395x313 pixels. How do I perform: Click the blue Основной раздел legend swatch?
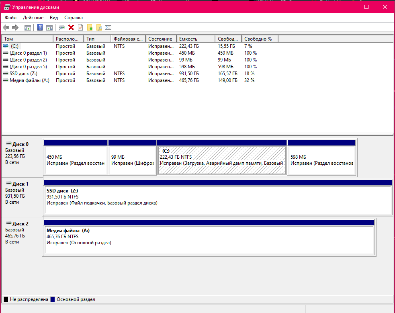coord(53,299)
